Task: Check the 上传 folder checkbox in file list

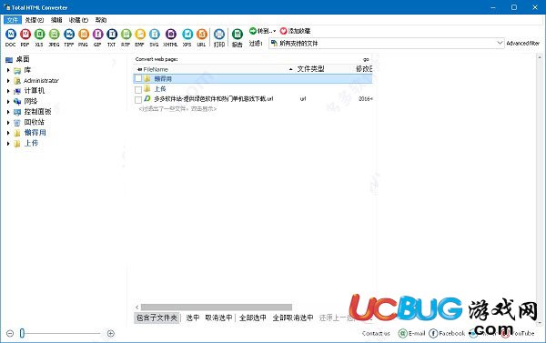Action: tap(138, 89)
